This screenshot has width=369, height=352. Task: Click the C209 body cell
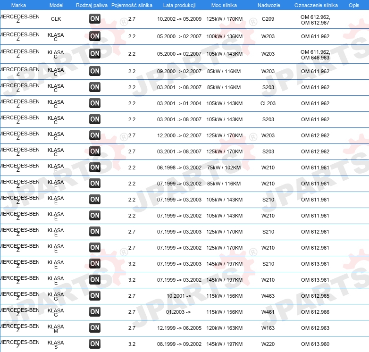point(268,19)
